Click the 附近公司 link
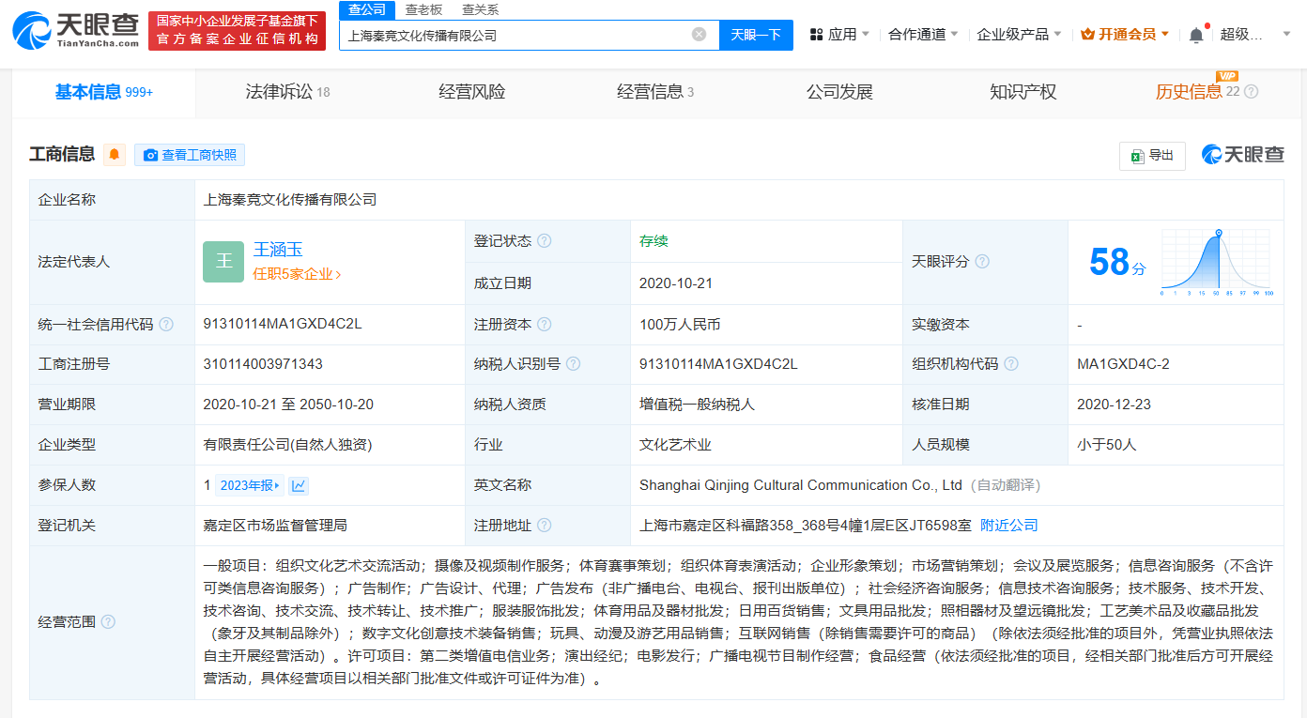Image resolution: width=1307 pixels, height=718 pixels. pos(1009,525)
